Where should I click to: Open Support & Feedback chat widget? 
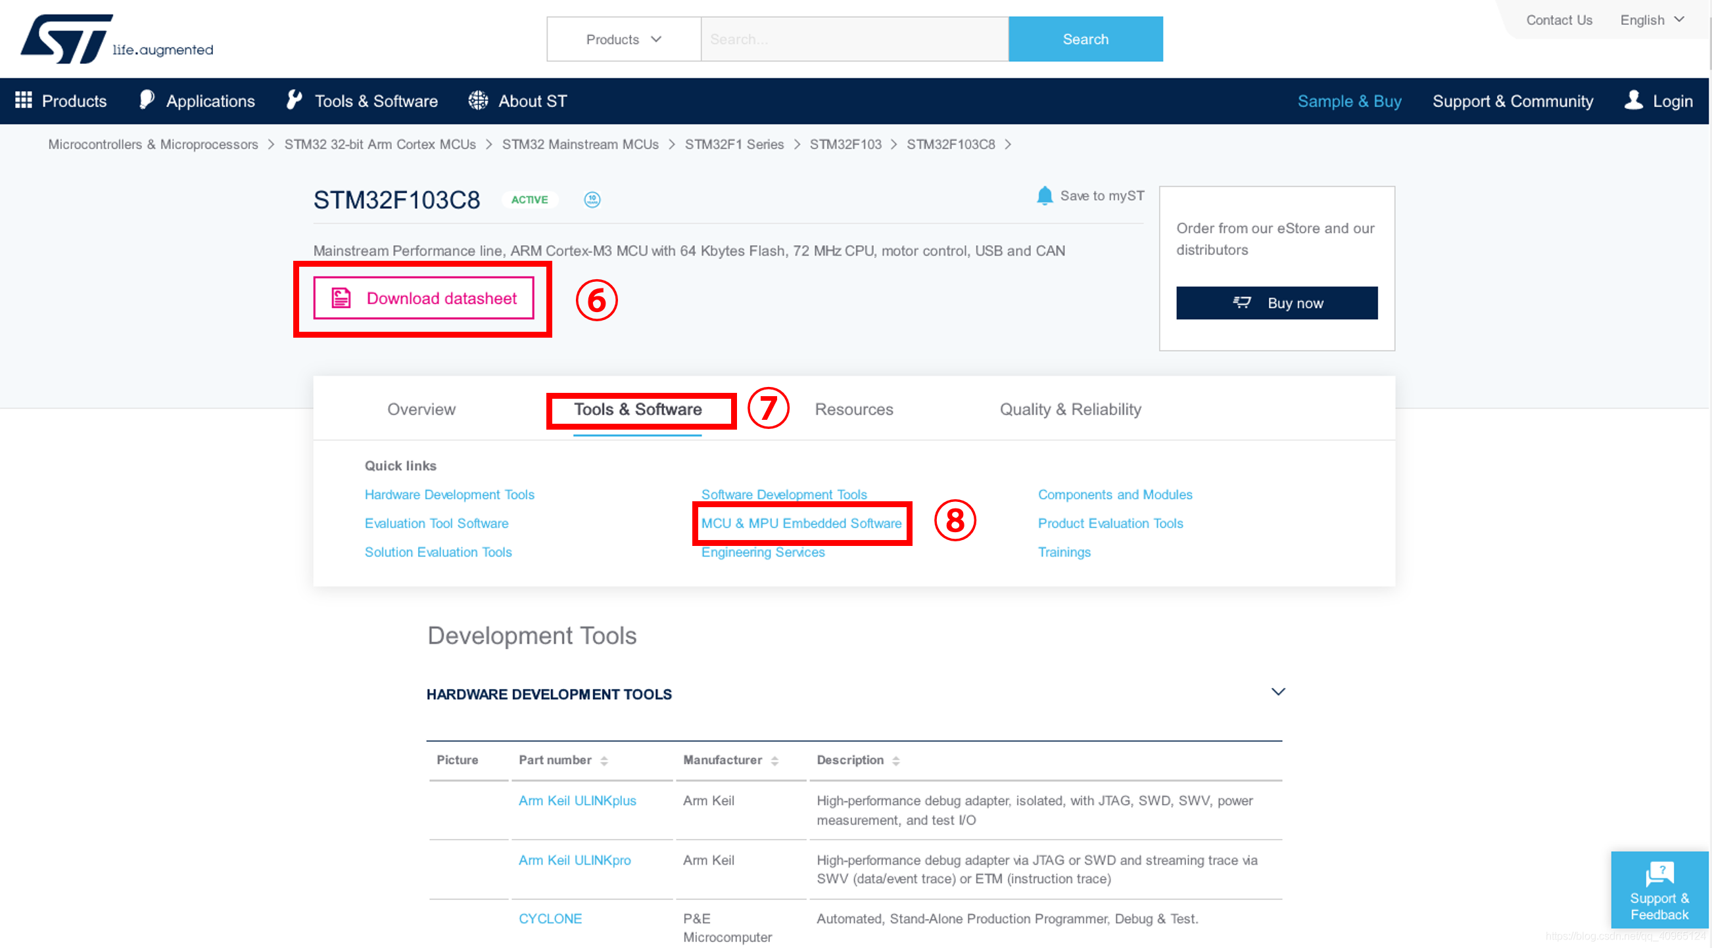coord(1658,890)
